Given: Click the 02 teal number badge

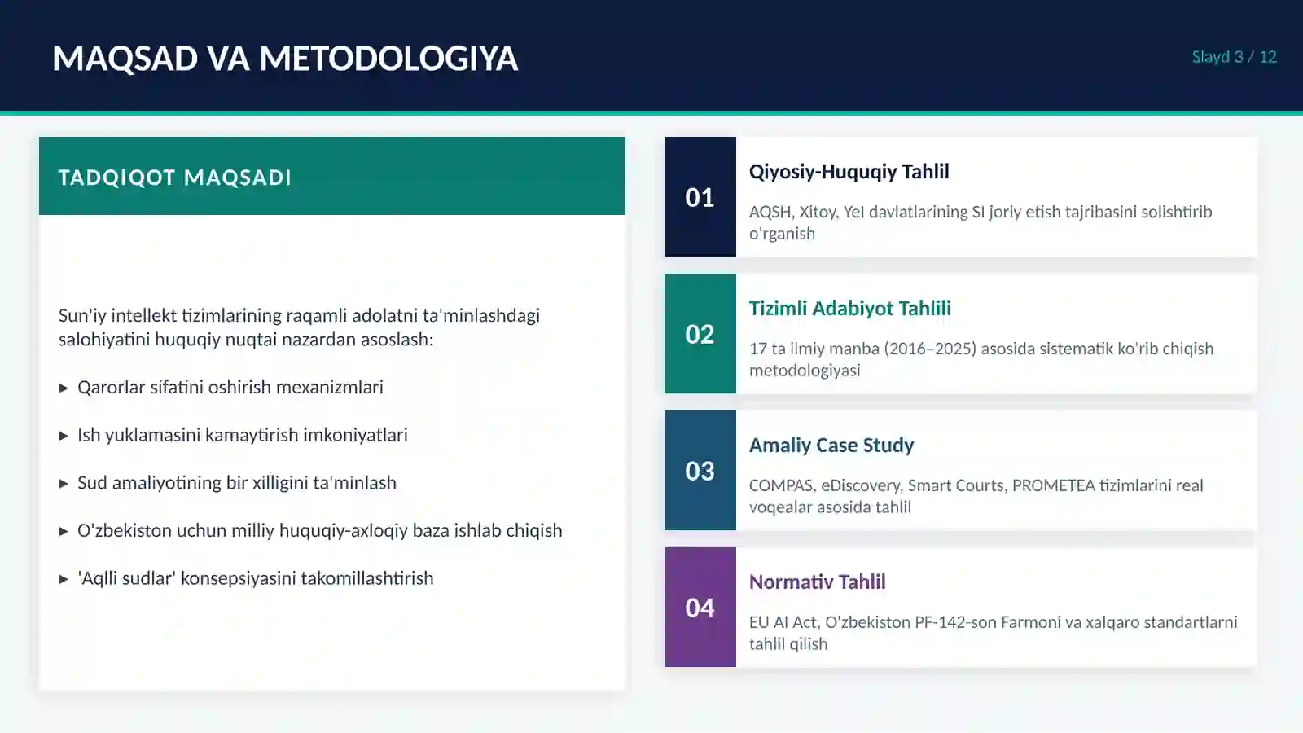Looking at the screenshot, I should [700, 334].
